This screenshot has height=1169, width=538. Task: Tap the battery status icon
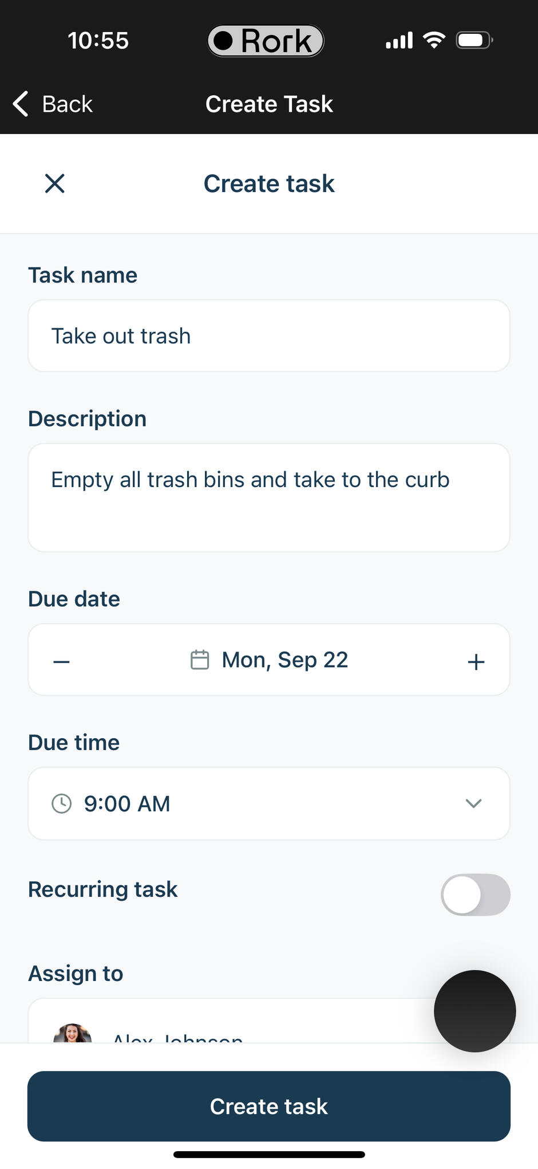(473, 40)
